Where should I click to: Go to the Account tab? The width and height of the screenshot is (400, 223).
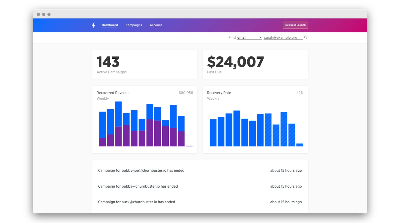tap(156, 25)
